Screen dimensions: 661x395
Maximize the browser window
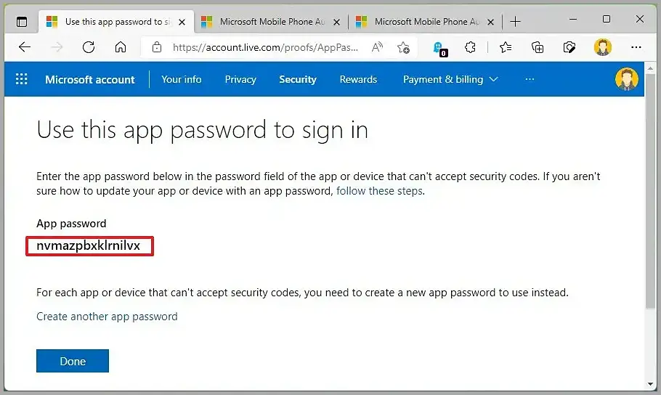pyautogui.click(x=607, y=20)
